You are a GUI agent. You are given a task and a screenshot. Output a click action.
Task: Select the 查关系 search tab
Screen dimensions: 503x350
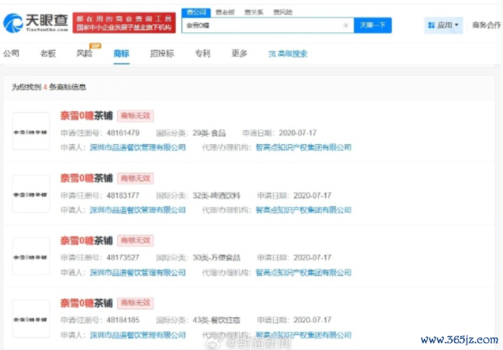click(254, 12)
